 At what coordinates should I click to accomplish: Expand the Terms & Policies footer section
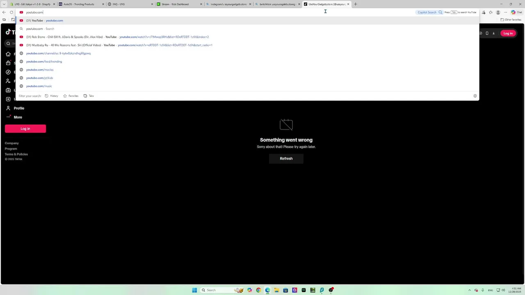click(16, 154)
